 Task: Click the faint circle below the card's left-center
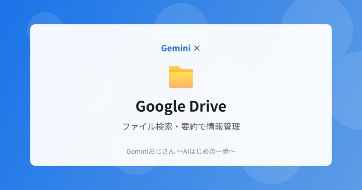pyautogui.click(x=136, y=170)
